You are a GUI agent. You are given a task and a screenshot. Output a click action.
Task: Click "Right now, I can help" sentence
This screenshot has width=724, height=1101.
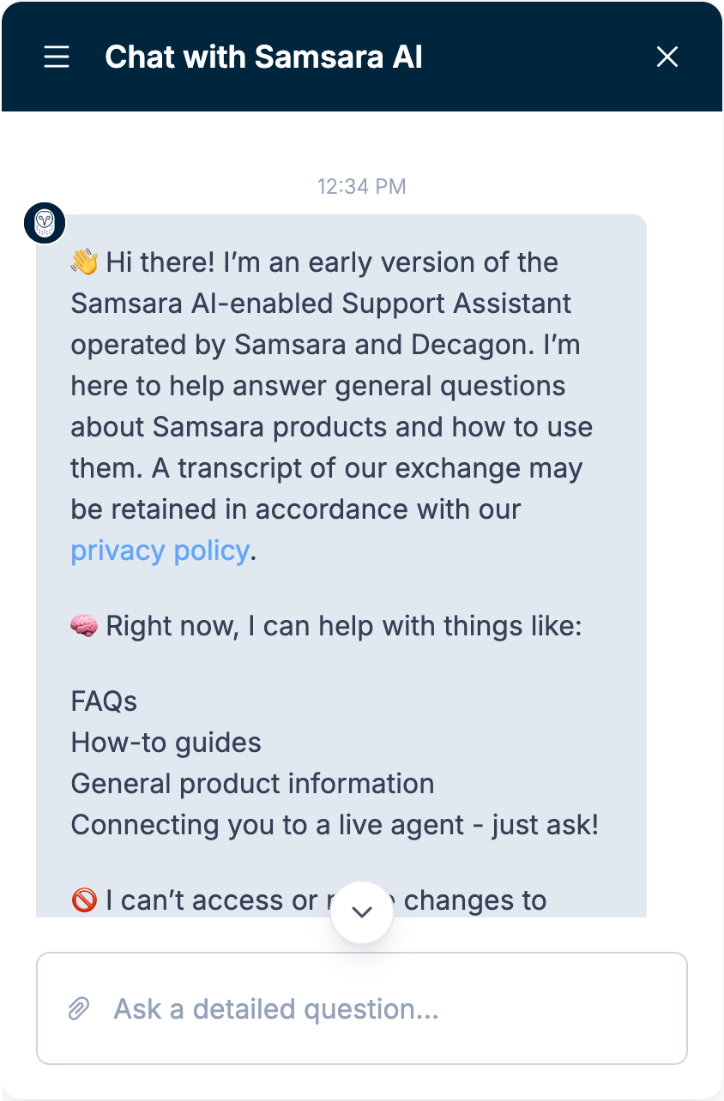pos(343,627)
